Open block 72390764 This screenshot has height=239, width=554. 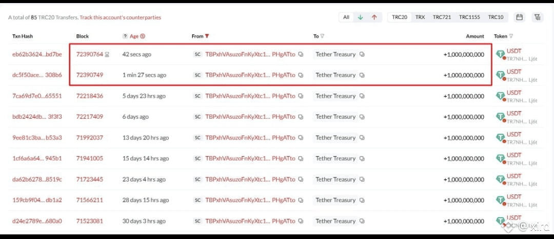[90, 55]
